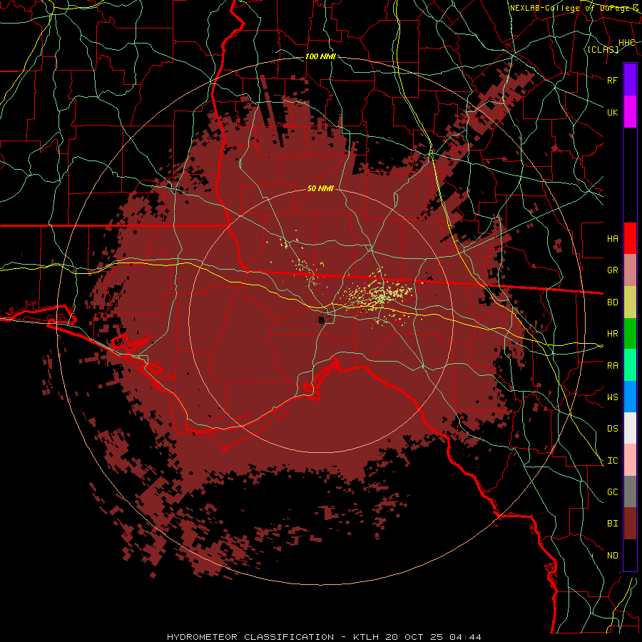Click the black radar site dot
The width and height of the screenshot is (642, 642).
coord(322,320)
